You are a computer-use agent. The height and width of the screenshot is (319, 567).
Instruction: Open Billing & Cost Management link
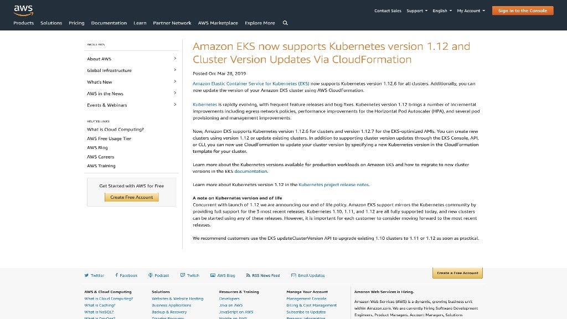tap(311, 305)
